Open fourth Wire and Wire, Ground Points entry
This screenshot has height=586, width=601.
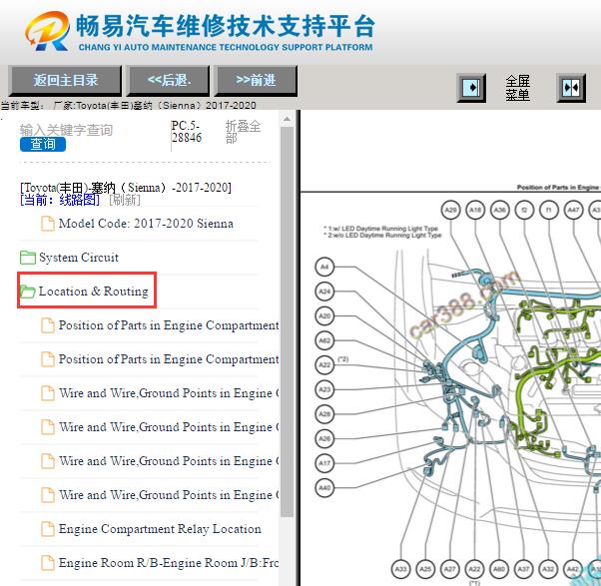click(169, 495)
